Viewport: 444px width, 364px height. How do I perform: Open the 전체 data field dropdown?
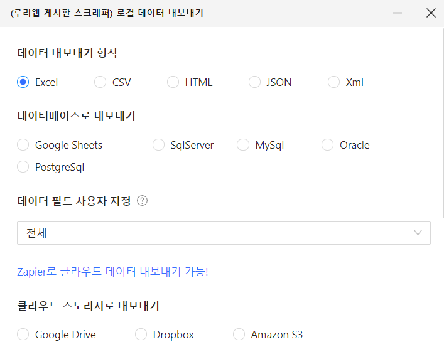pyautogui.click(x=214, y=233)
